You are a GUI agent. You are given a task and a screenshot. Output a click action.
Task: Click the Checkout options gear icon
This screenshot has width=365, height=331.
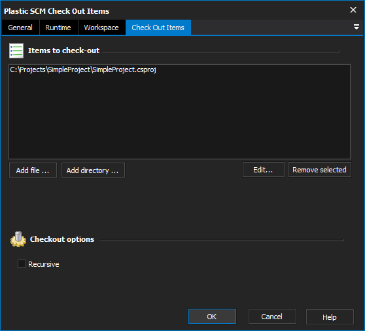click(x=18, y=239)
